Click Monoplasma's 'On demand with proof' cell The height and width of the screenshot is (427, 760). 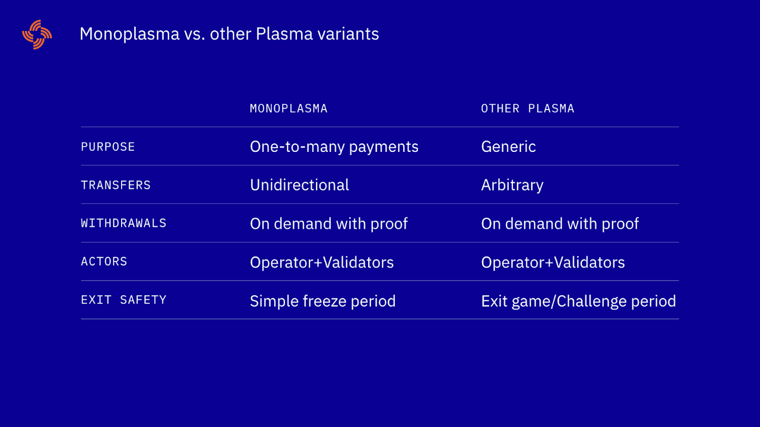click(x=328, y=224)
